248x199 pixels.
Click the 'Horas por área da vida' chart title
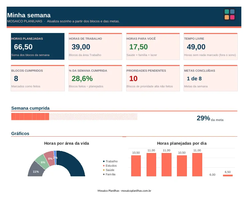point(66,143)
